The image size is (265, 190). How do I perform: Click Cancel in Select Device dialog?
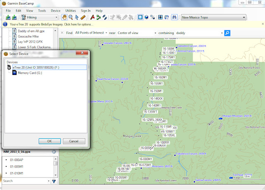(x=74, y=141)
